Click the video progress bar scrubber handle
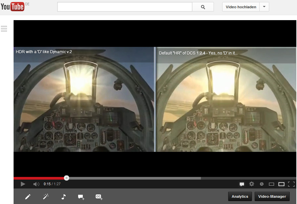 (x=67, y=178)
